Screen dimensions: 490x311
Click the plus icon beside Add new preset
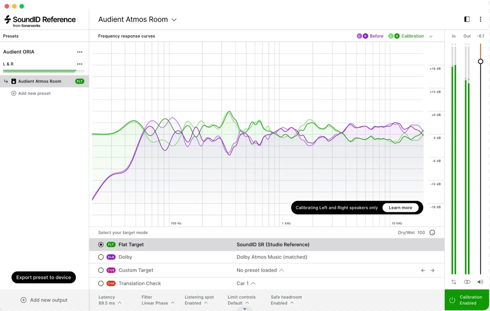tap(13, 93)
